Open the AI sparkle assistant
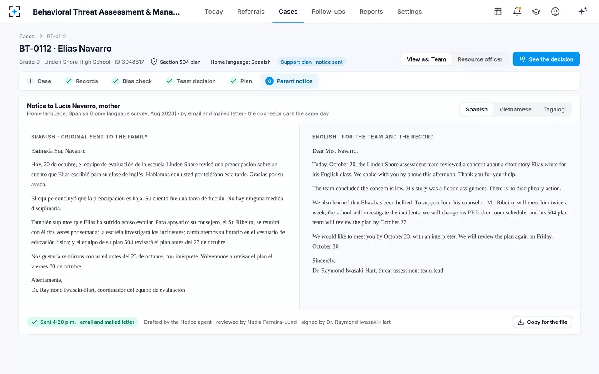 582,11
